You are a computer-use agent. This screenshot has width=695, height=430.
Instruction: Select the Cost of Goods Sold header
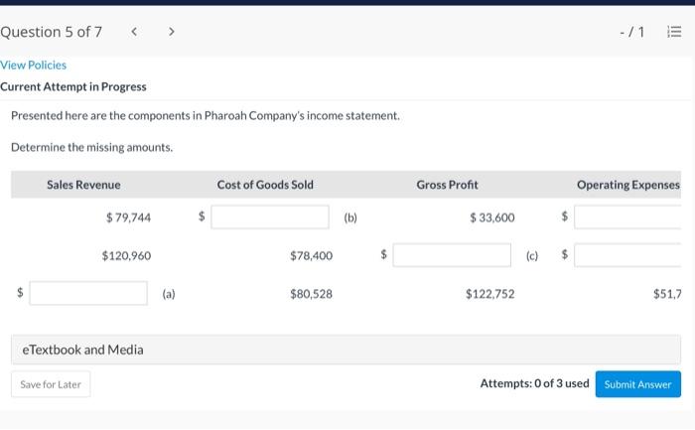(x=265, y=185)
